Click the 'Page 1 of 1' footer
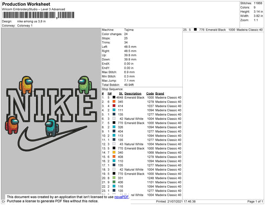 click(x=255, y=201)
